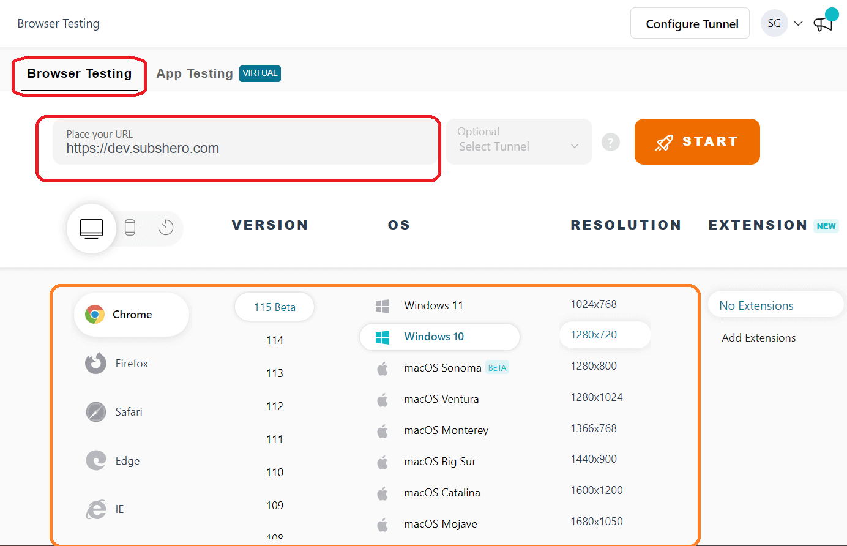
Task: Click the Browser Testing header title
Action: pyautogui.click(x=58, y=23)
